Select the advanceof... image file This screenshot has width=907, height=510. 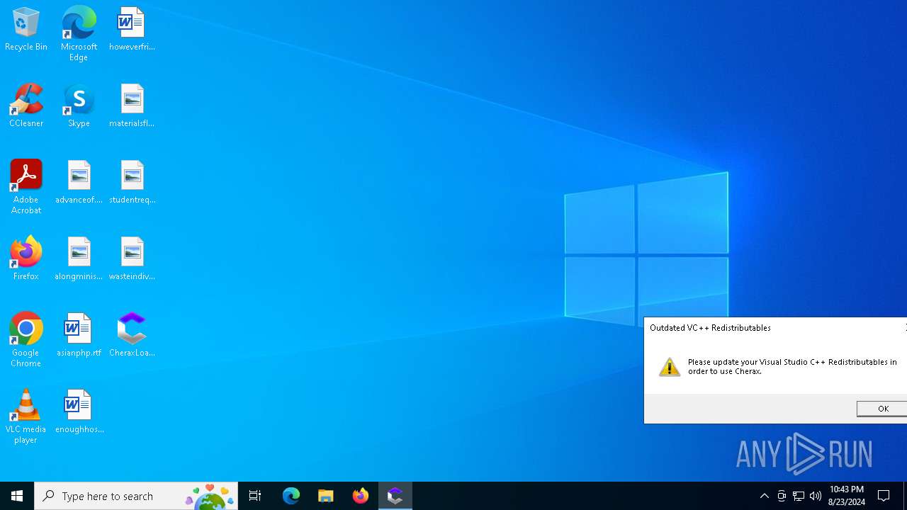[79, 183]
